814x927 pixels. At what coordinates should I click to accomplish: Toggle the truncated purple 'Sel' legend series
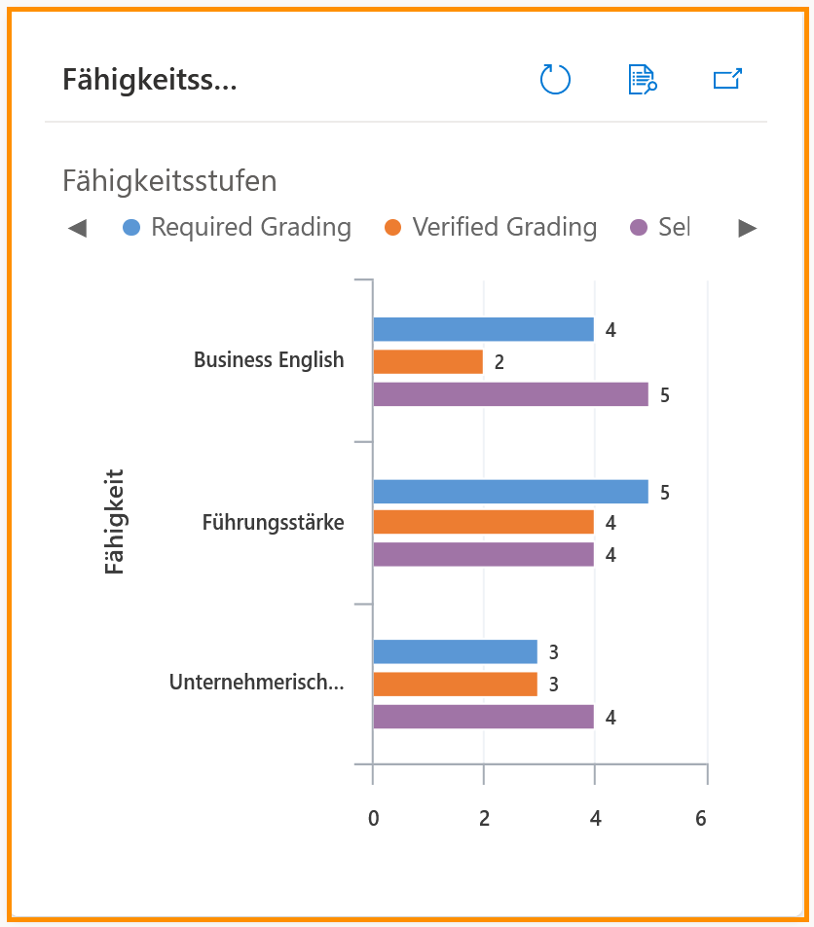coord(660,228)
